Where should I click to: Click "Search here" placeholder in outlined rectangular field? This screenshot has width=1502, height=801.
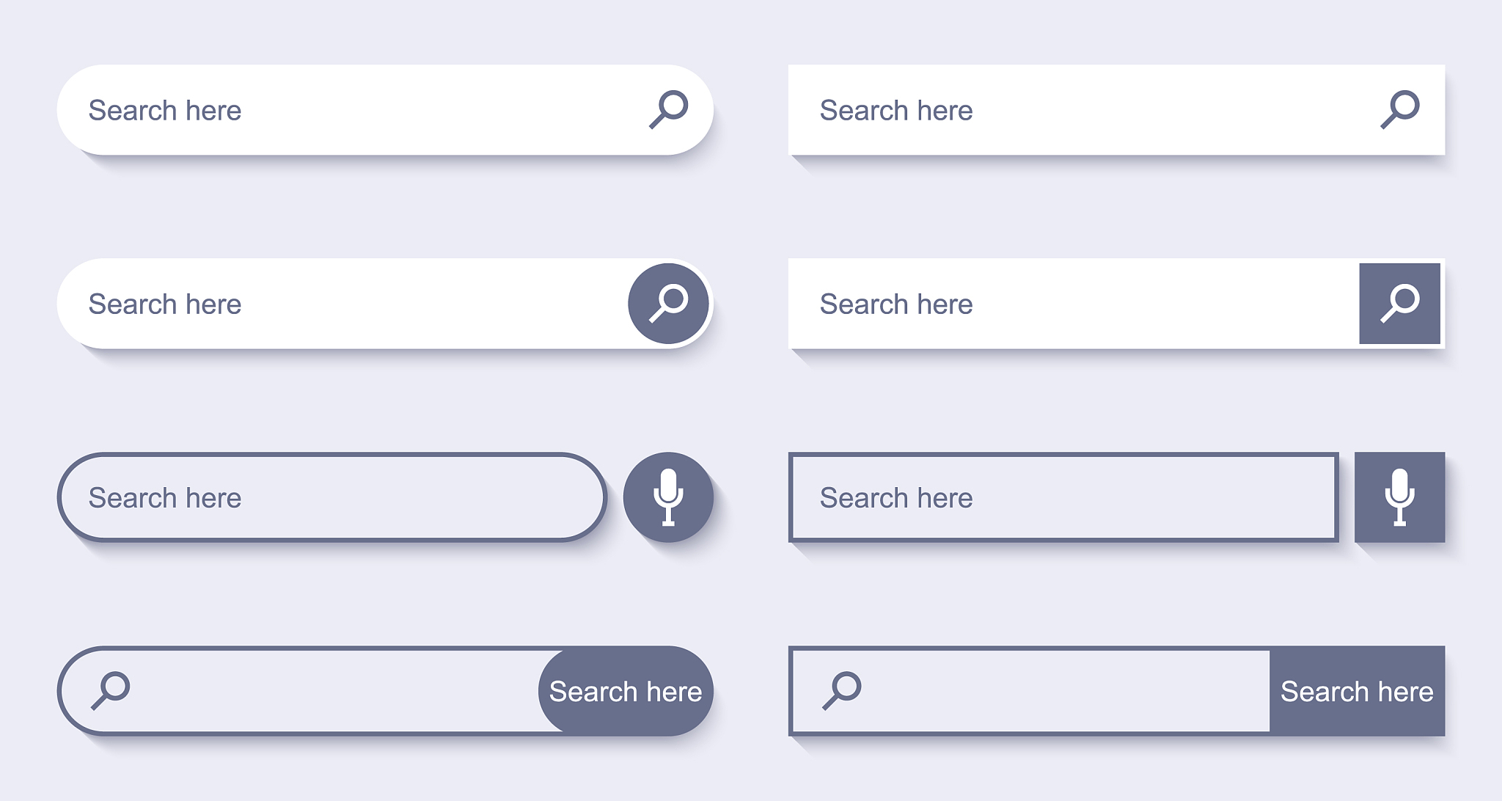896,498
